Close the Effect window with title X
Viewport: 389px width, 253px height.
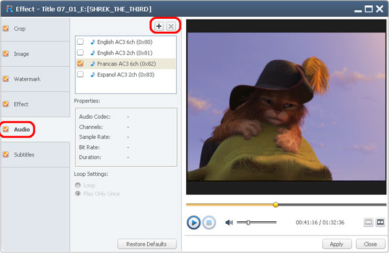380,9
